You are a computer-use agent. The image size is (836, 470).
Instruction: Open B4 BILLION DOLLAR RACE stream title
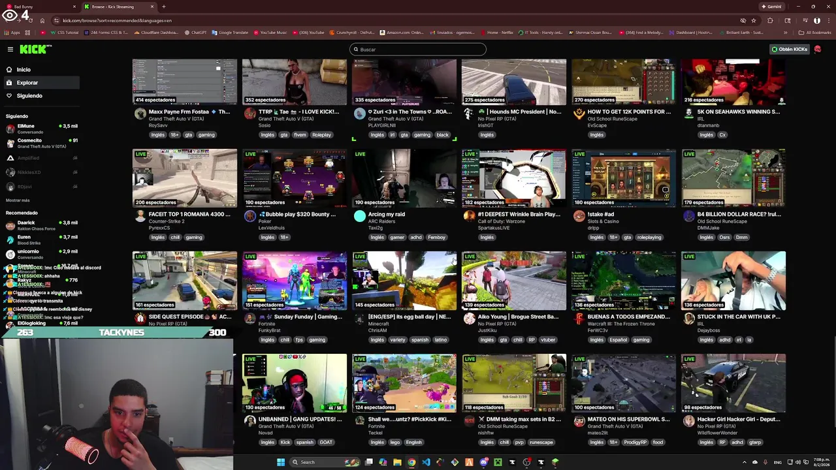click(x=739, y=214)
